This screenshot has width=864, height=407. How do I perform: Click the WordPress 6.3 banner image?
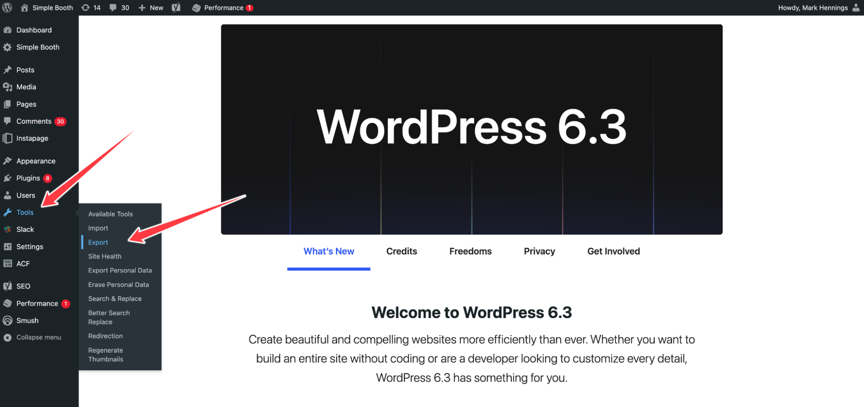[x=472, y=129]
